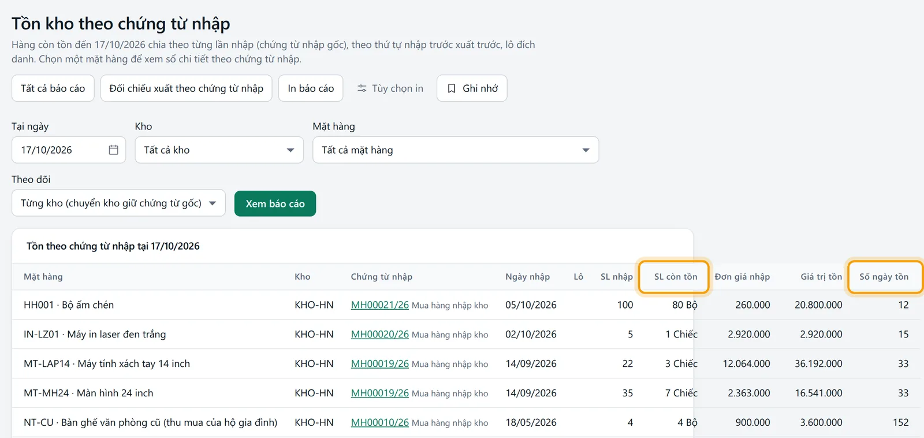The height and width of the screenshot is (438, 924).
Task: Expand the Mặt hàng dropdown
Action: pos(456,150)
